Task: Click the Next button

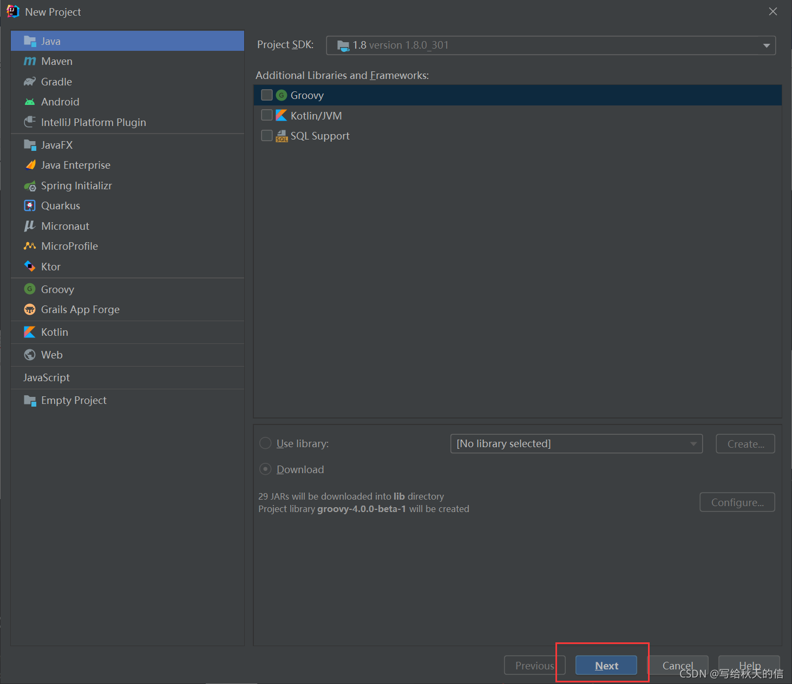Action: pyautogui.click(x=606, y=666)
